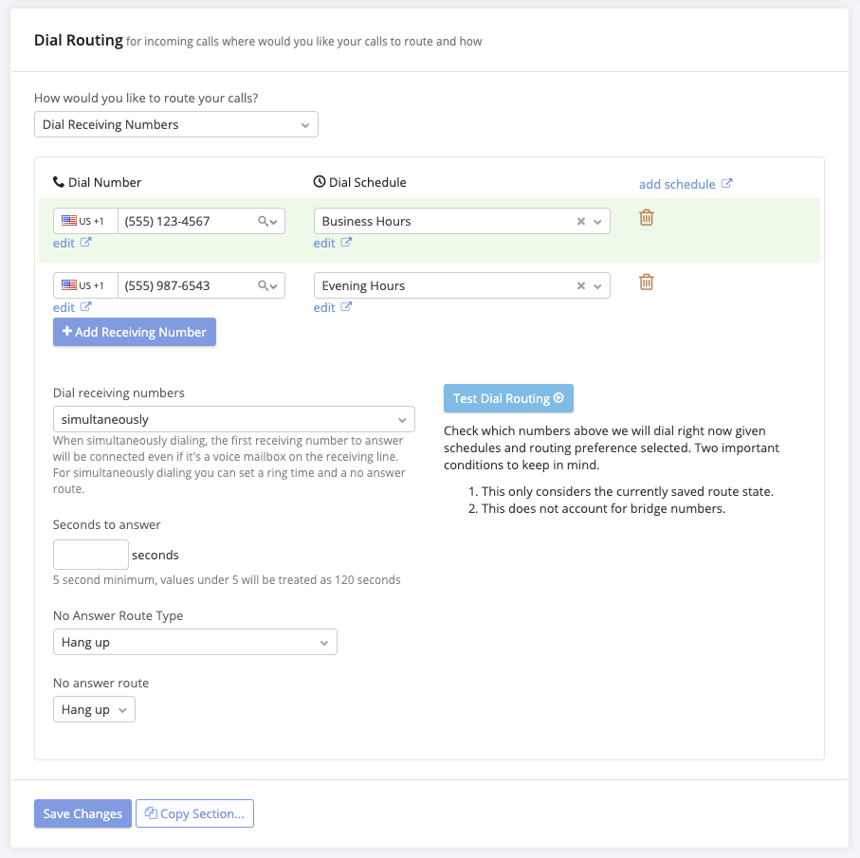Click the Copy Section button

pos(194,812)
